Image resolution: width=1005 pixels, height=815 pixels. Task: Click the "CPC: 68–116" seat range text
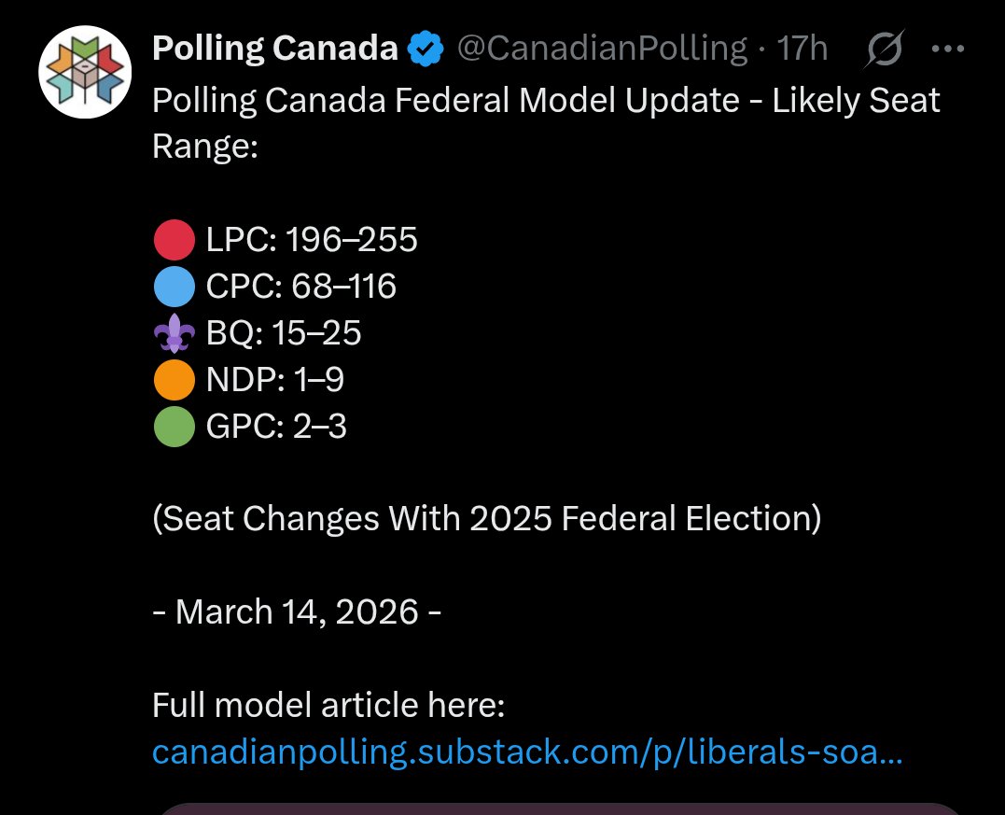300,287
